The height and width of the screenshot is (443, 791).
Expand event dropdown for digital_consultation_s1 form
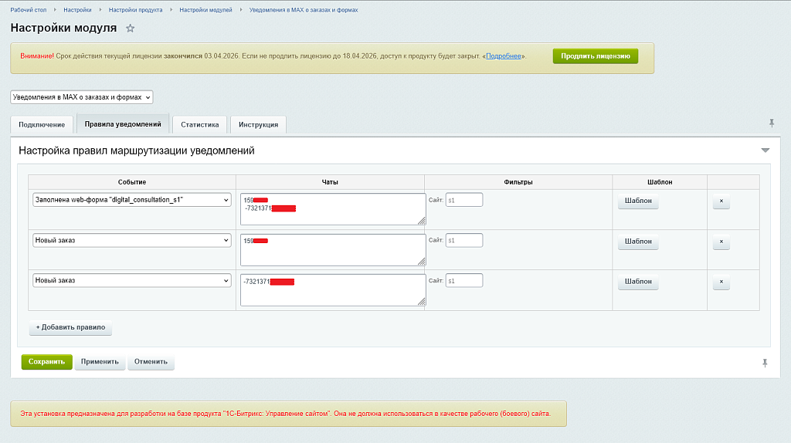click(x=132, y=200)
